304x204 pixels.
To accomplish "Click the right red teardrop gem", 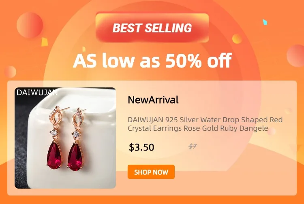I will coord(75,157).
